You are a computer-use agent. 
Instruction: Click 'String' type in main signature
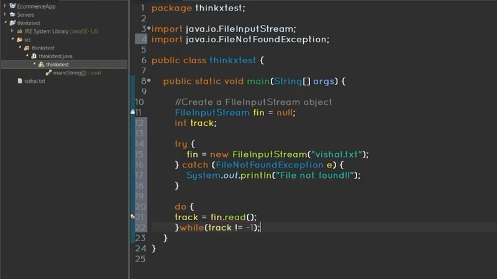point(288,82)
